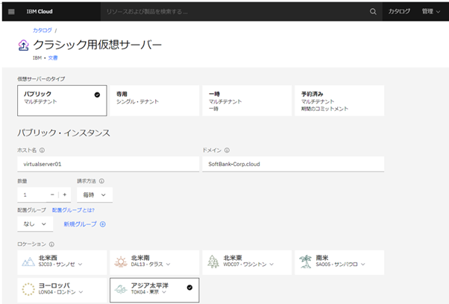Open the 管理 menu
The image size is (449, 304).
pyautogui.click(x=430, y=12)
